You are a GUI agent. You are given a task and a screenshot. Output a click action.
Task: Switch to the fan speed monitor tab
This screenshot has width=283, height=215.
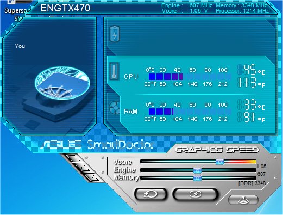(x=115, y=107)
